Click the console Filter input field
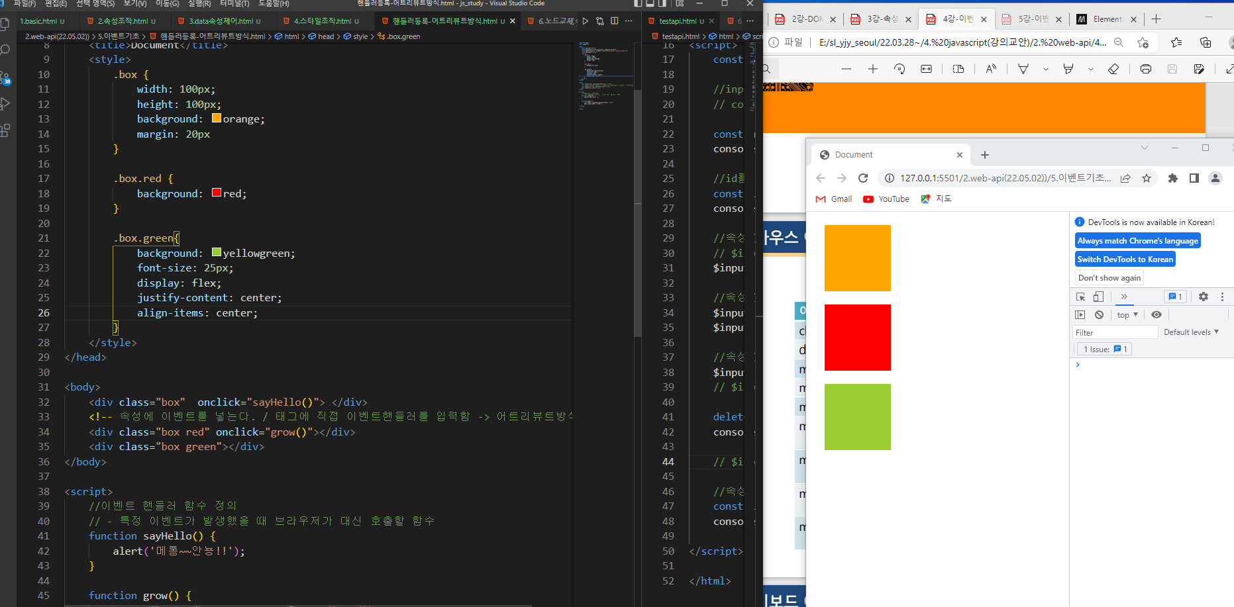This screenshot has width=1234, height=607. pyautogui.click(x=1115, y=332)
